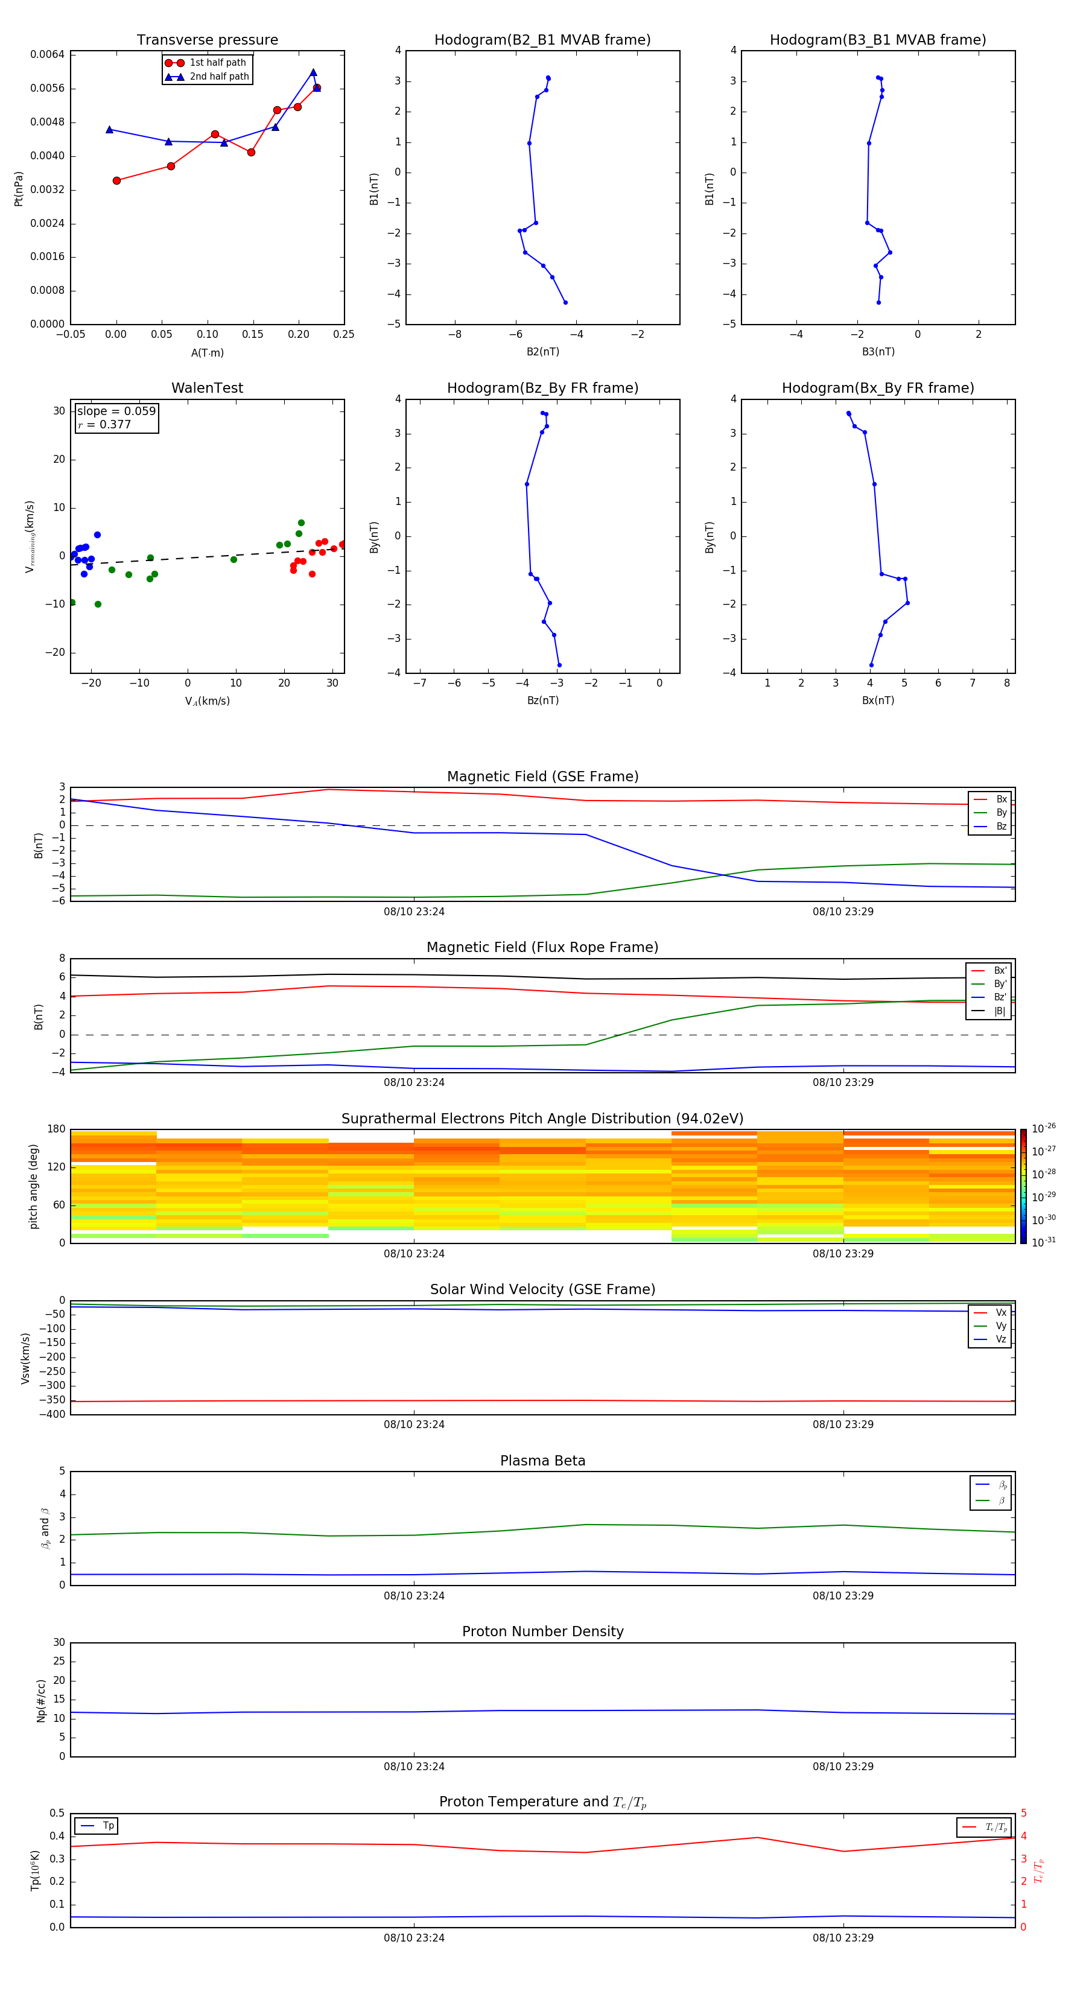The width and height of the screenshot is (1086, 1991).
Task: Select the βp entry in plasma beta legend
Action: pyautogui.click(x=991, y=1485)
